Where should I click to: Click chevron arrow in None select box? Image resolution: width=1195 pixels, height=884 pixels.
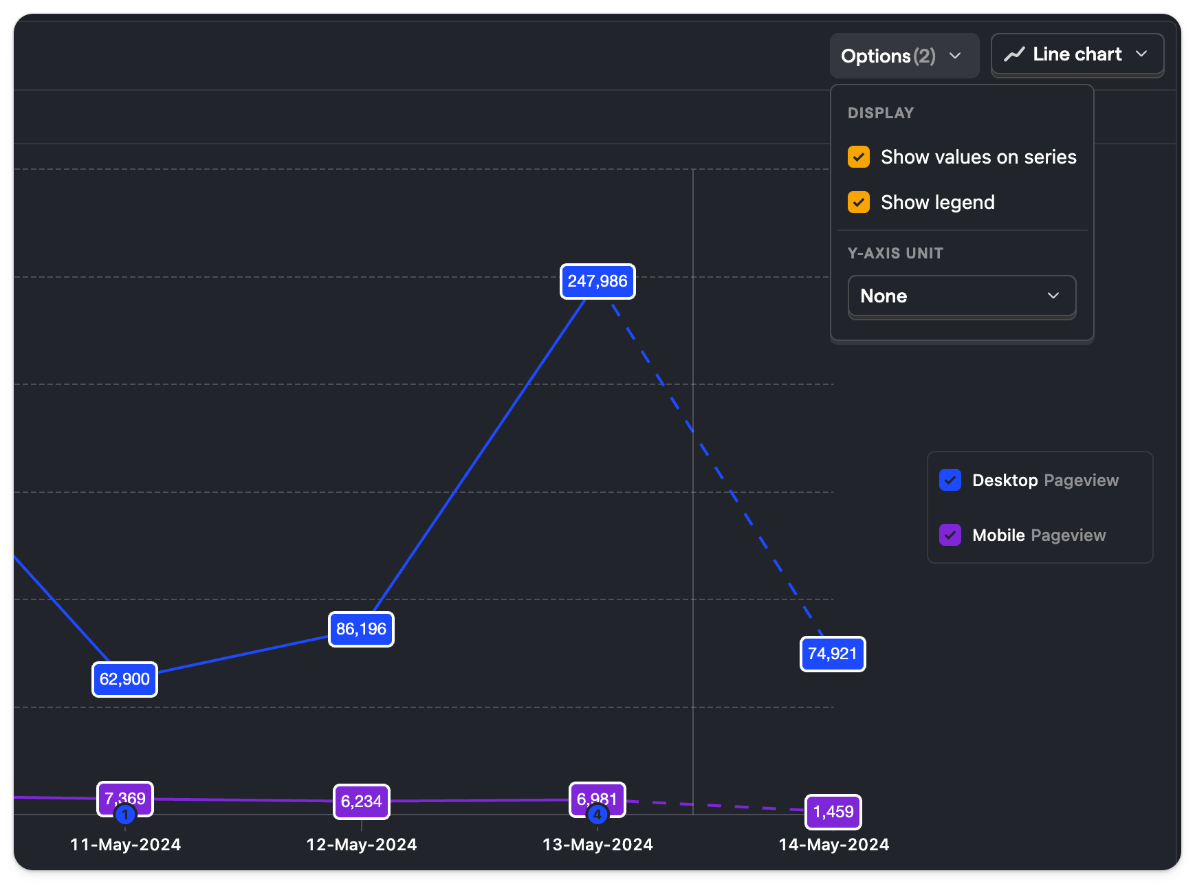(1053, 296)
